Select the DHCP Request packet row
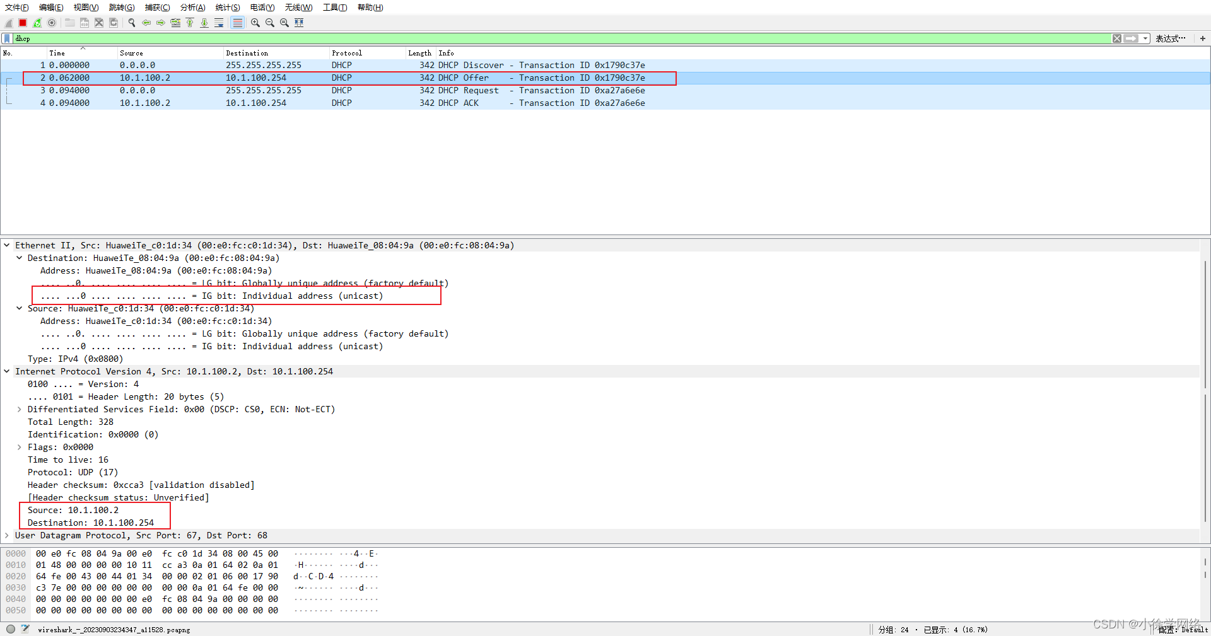The image size is (1211, 636). [315, 90]
